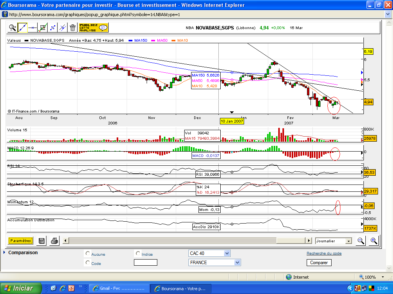Image resolution: width=393 pixels, height=294 pixels.
Task: Select the Code radio button
Action: (x=88, y=263)
